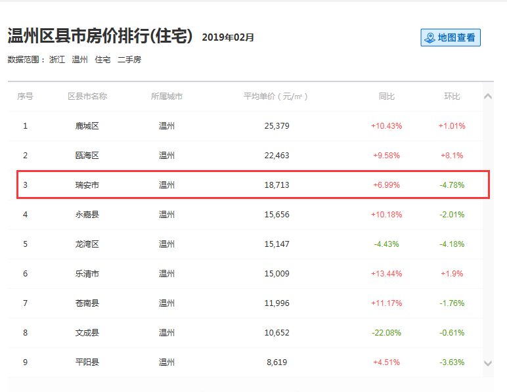507x392 pixels.
Task: Click the price 15,656
Action: (276, 214)
